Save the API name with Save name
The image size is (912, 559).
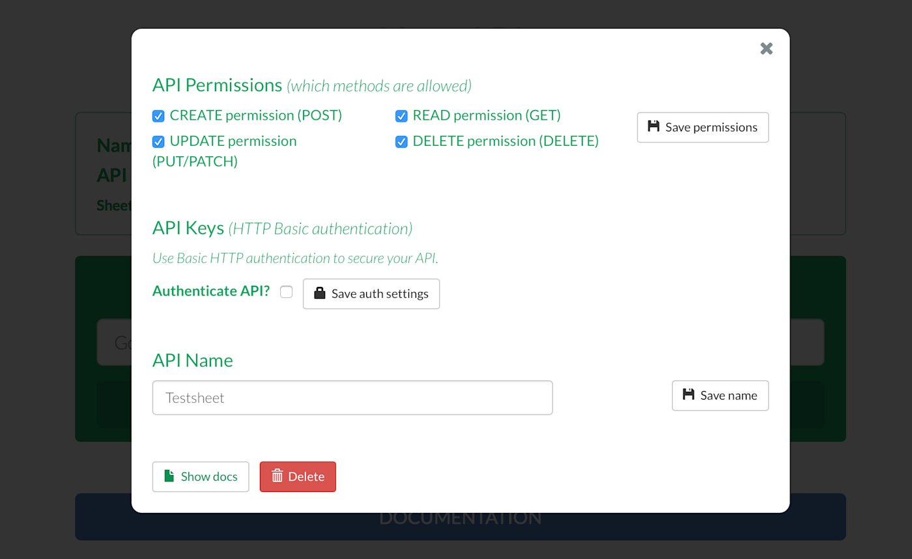(720, 395)
